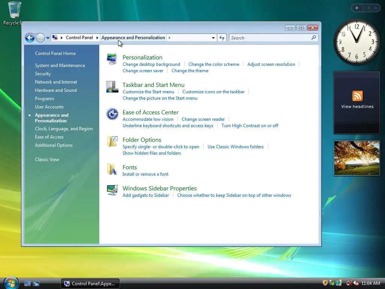385x289 pixels.
Task: Select System and Maintenance category
Action: coord(60,65)
